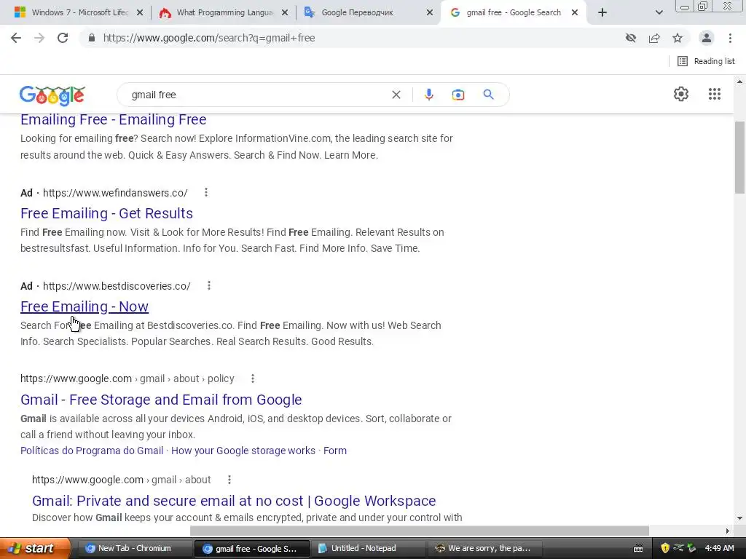Open options for the gmail about policy result

253,378
